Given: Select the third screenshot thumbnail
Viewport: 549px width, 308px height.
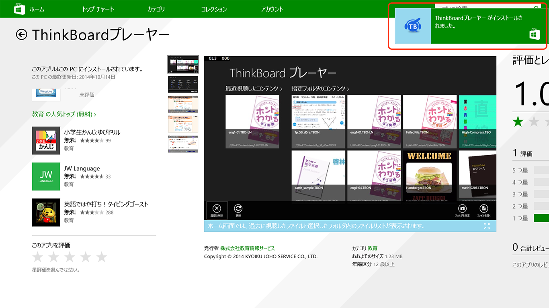Looking at the screenshot, I should pyautogui.click(x=183, y=104).
